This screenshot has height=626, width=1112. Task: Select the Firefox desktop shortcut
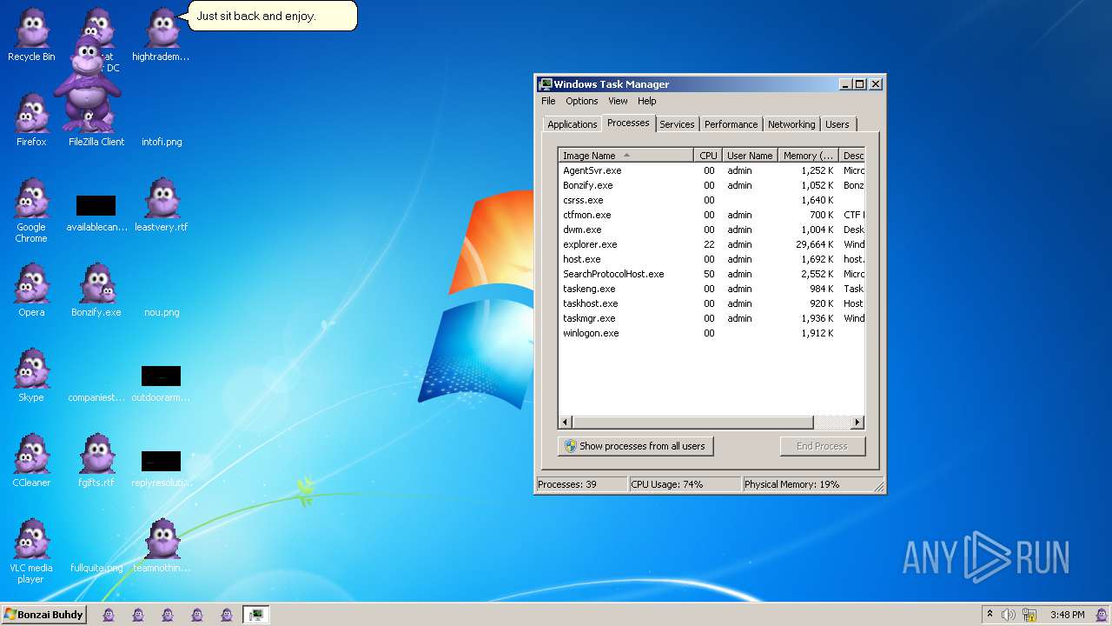tap(31, 120)
